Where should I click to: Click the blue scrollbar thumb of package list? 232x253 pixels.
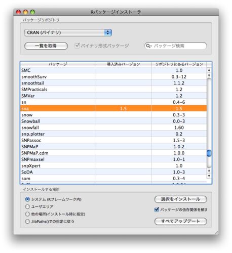[x=209, y=153]
